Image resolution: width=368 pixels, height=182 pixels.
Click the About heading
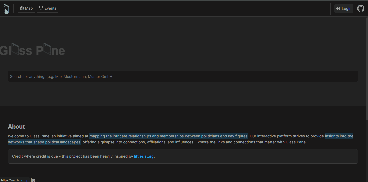click(x=16, y=127)
